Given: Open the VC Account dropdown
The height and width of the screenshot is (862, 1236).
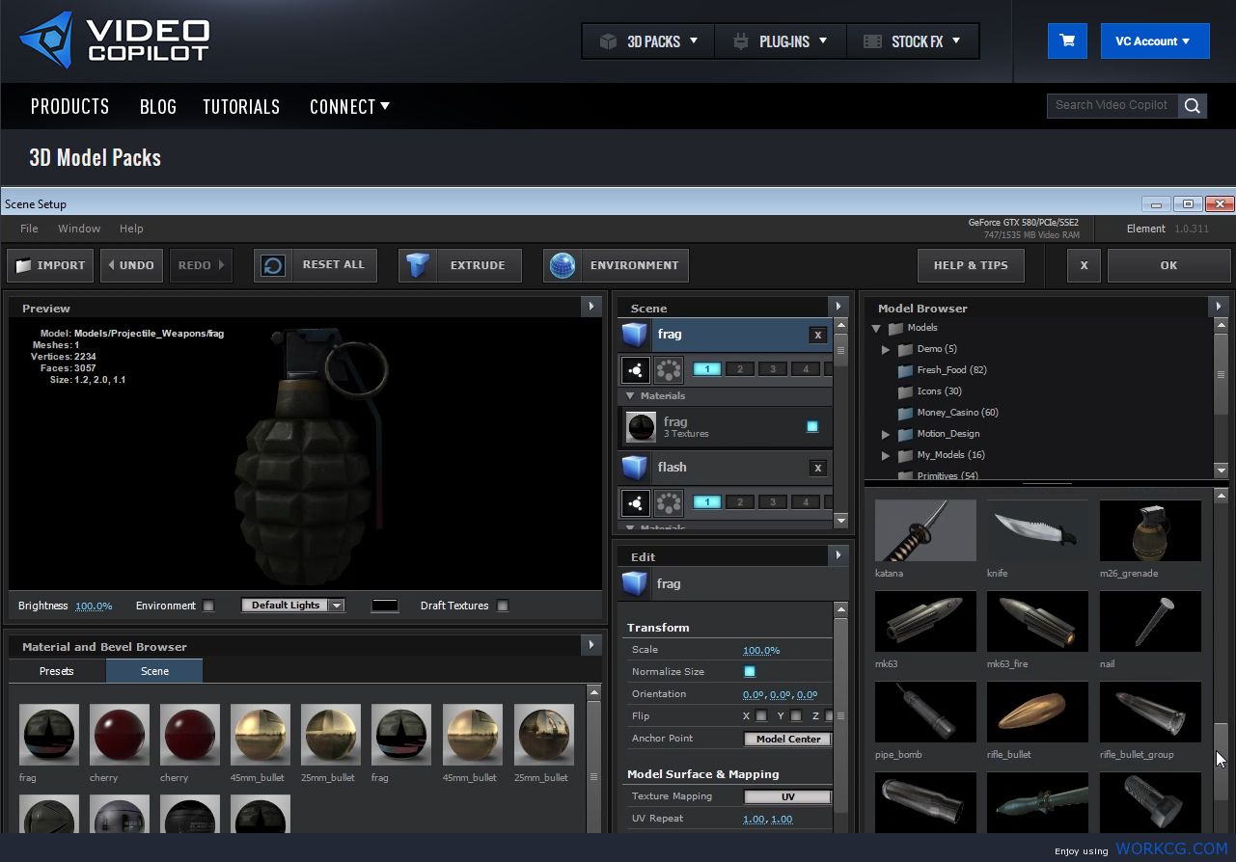Looking at the screenshot, I should (x=1155, y=41).
